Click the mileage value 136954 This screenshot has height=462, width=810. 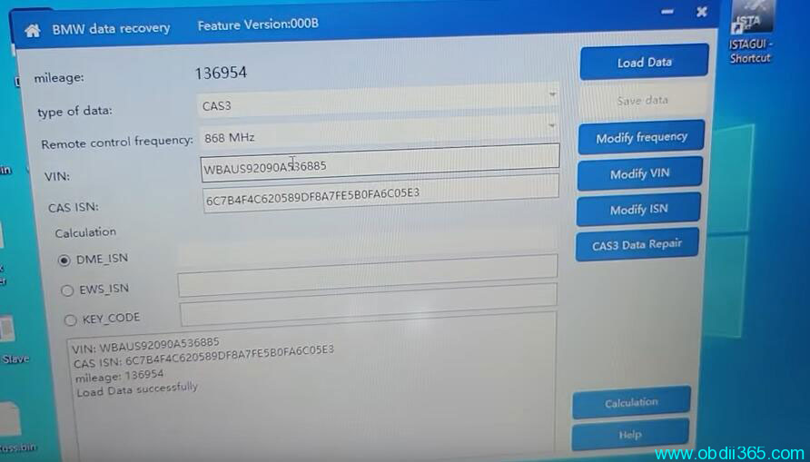pos(221,74)
